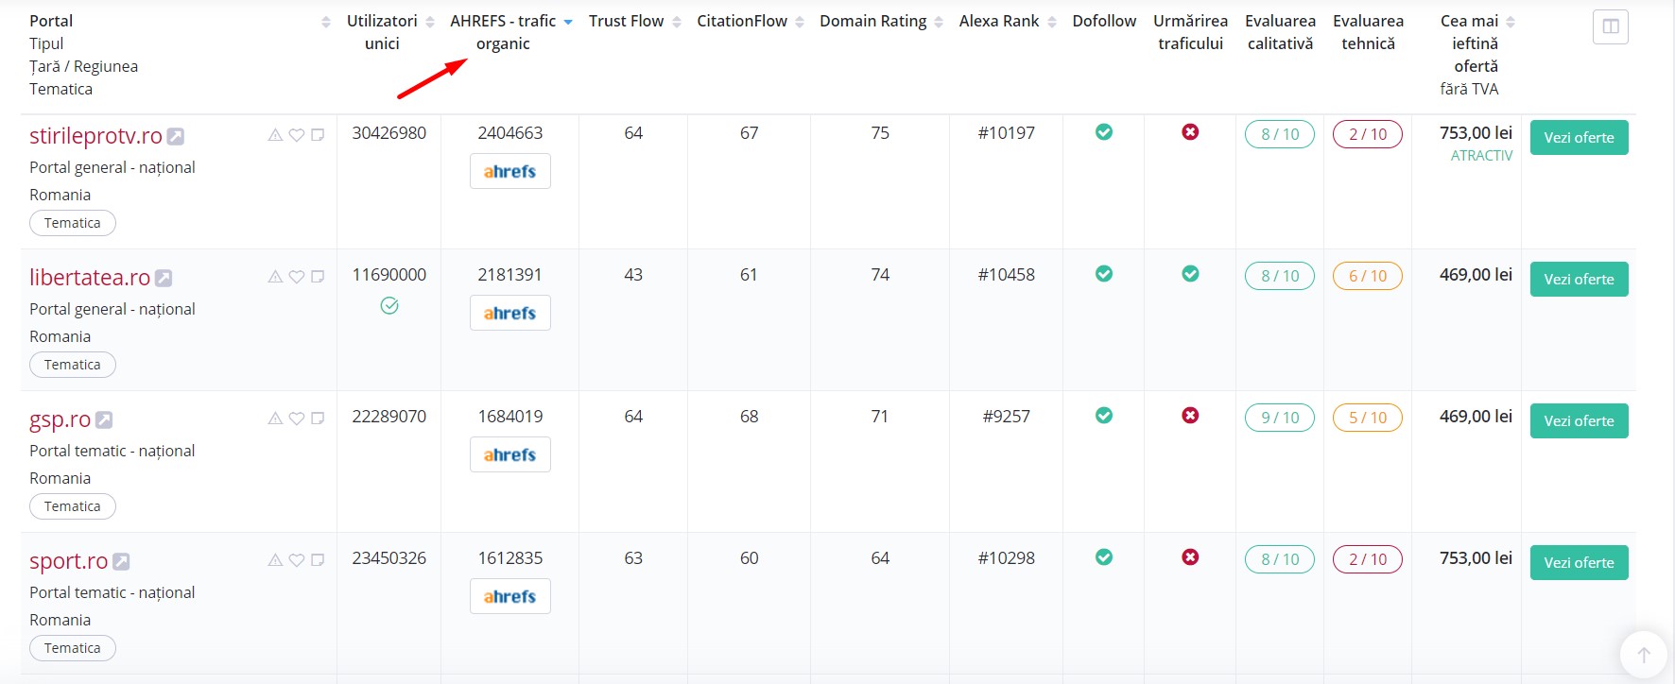Open note icon for stirileprotv.ro

tap(318, 135)
